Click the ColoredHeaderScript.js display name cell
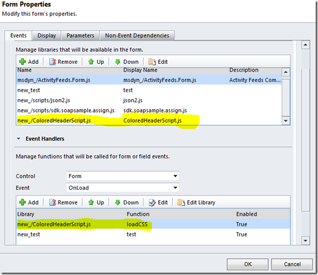 pyautogui.click(x=152, y=121)
